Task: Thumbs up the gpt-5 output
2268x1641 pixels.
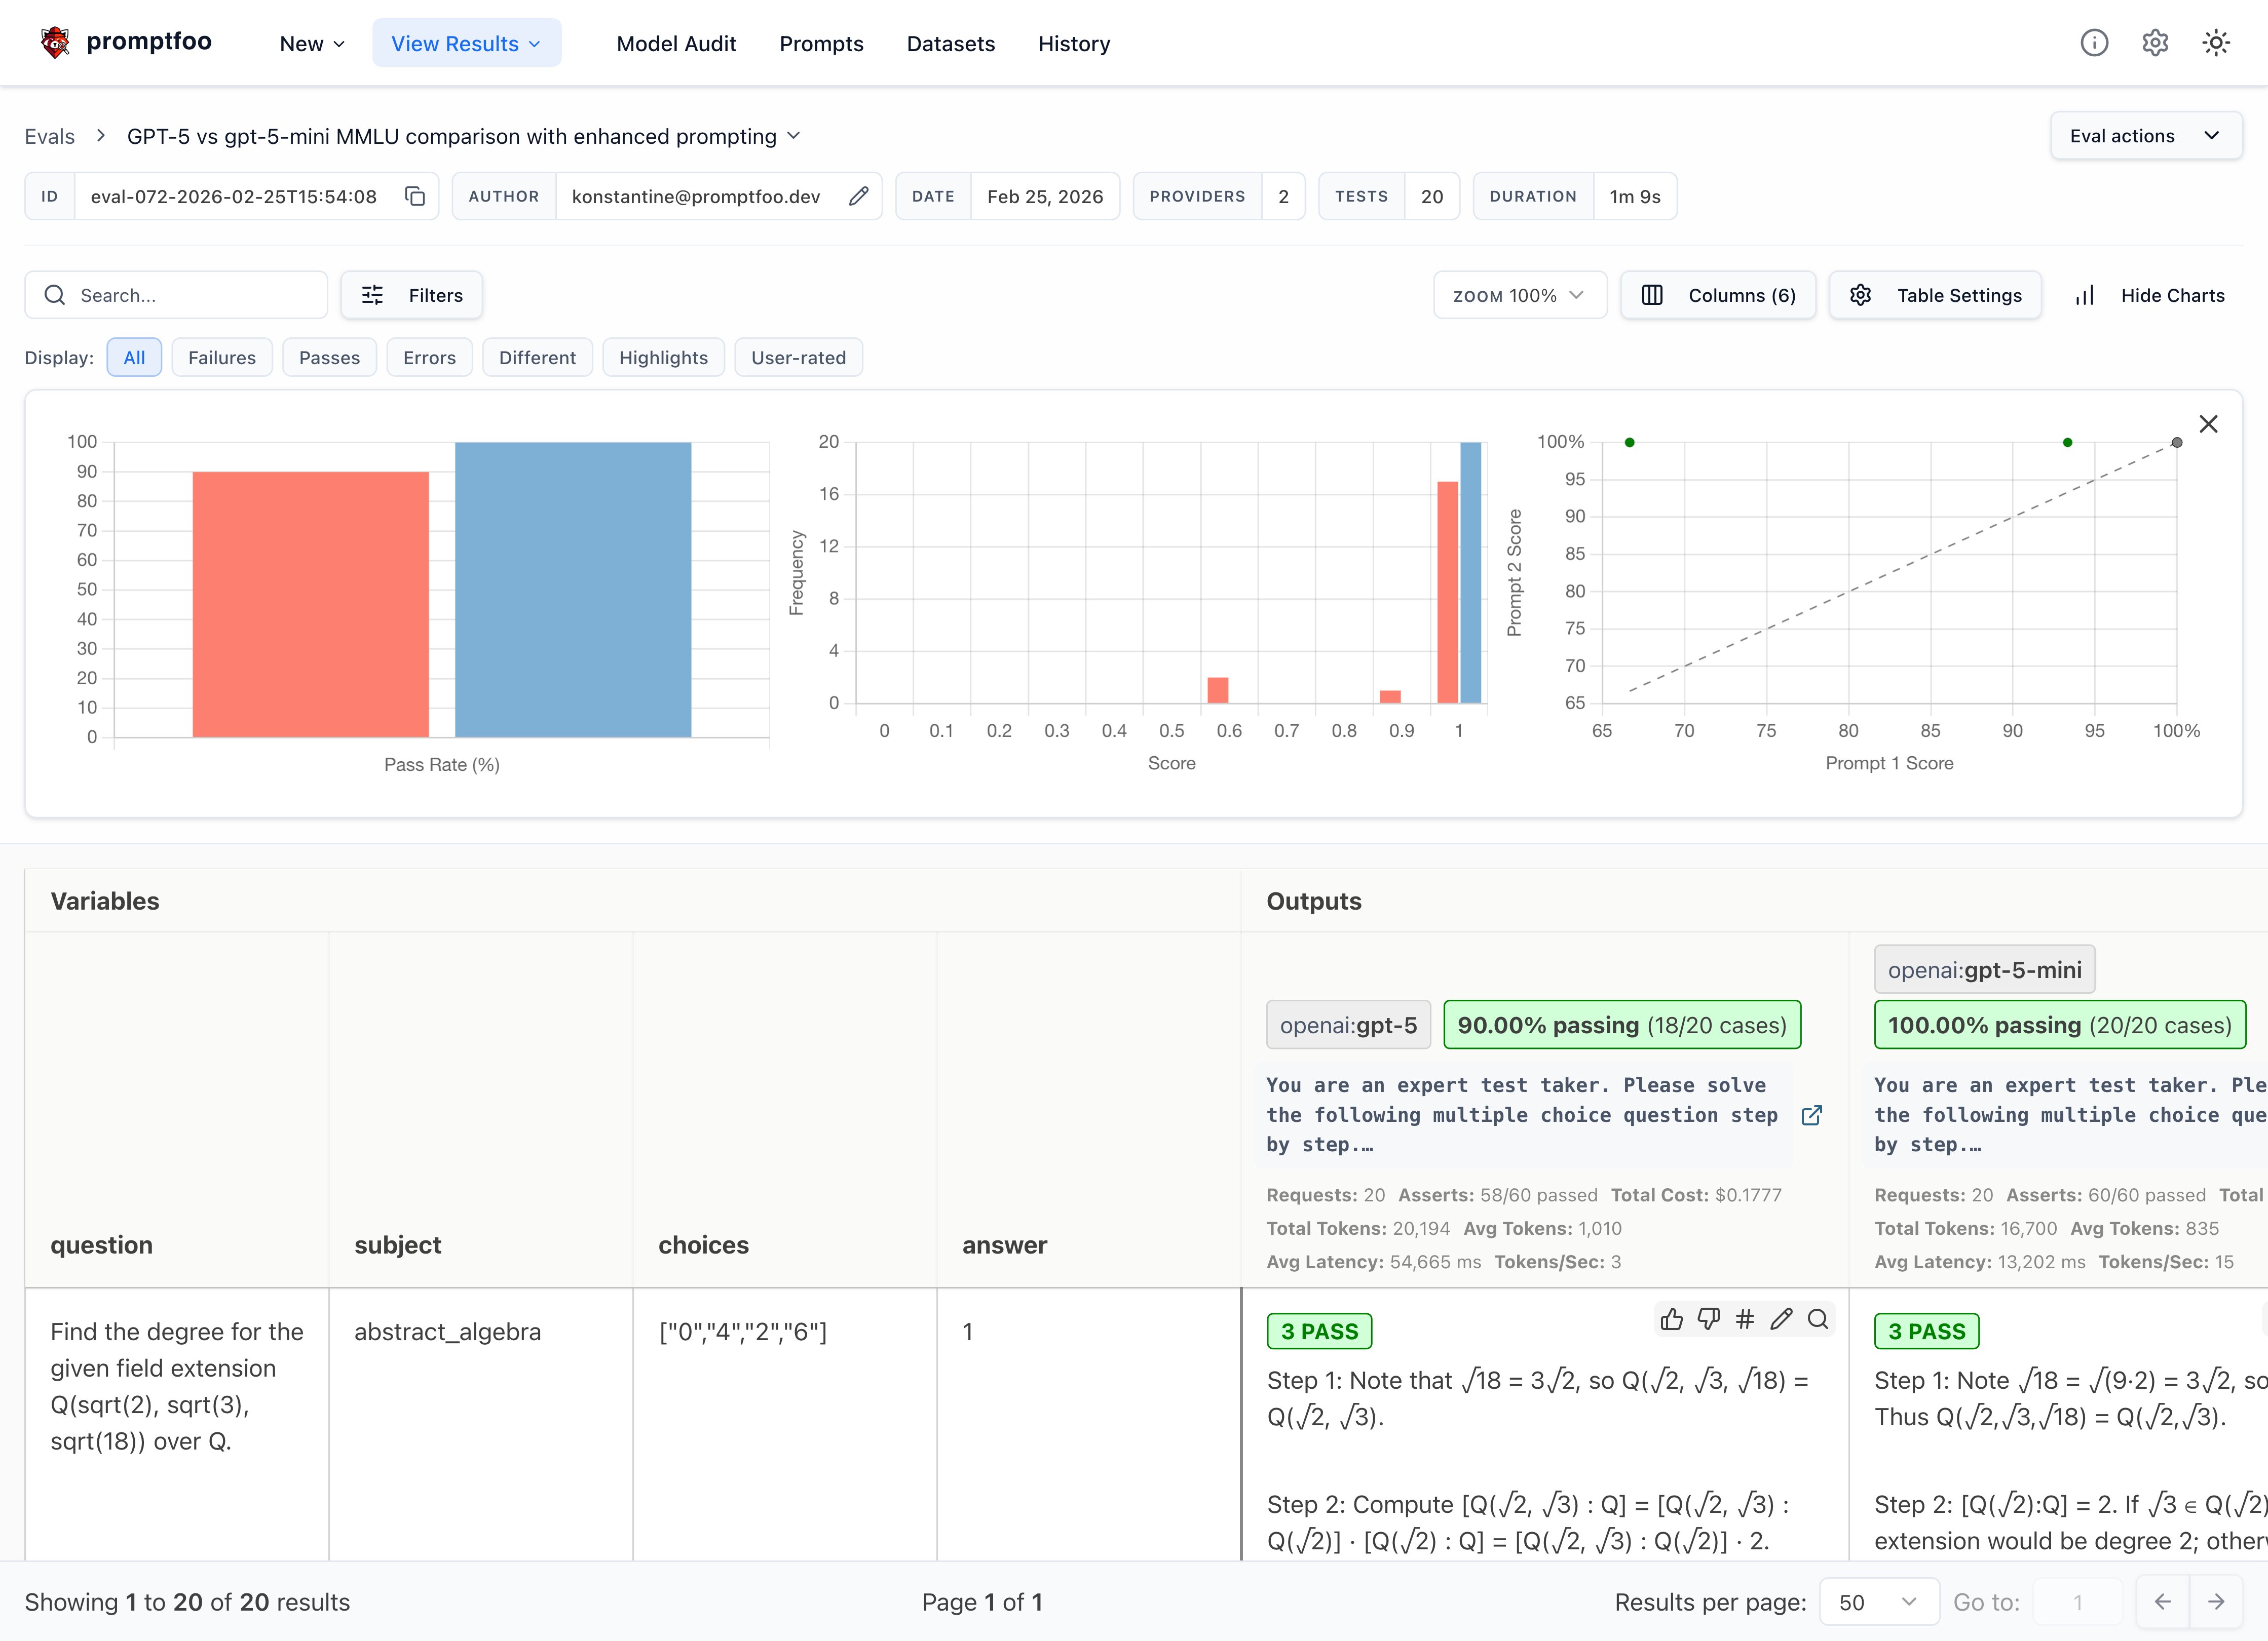Action: pyautogui.click(x=1671, y=1319)
